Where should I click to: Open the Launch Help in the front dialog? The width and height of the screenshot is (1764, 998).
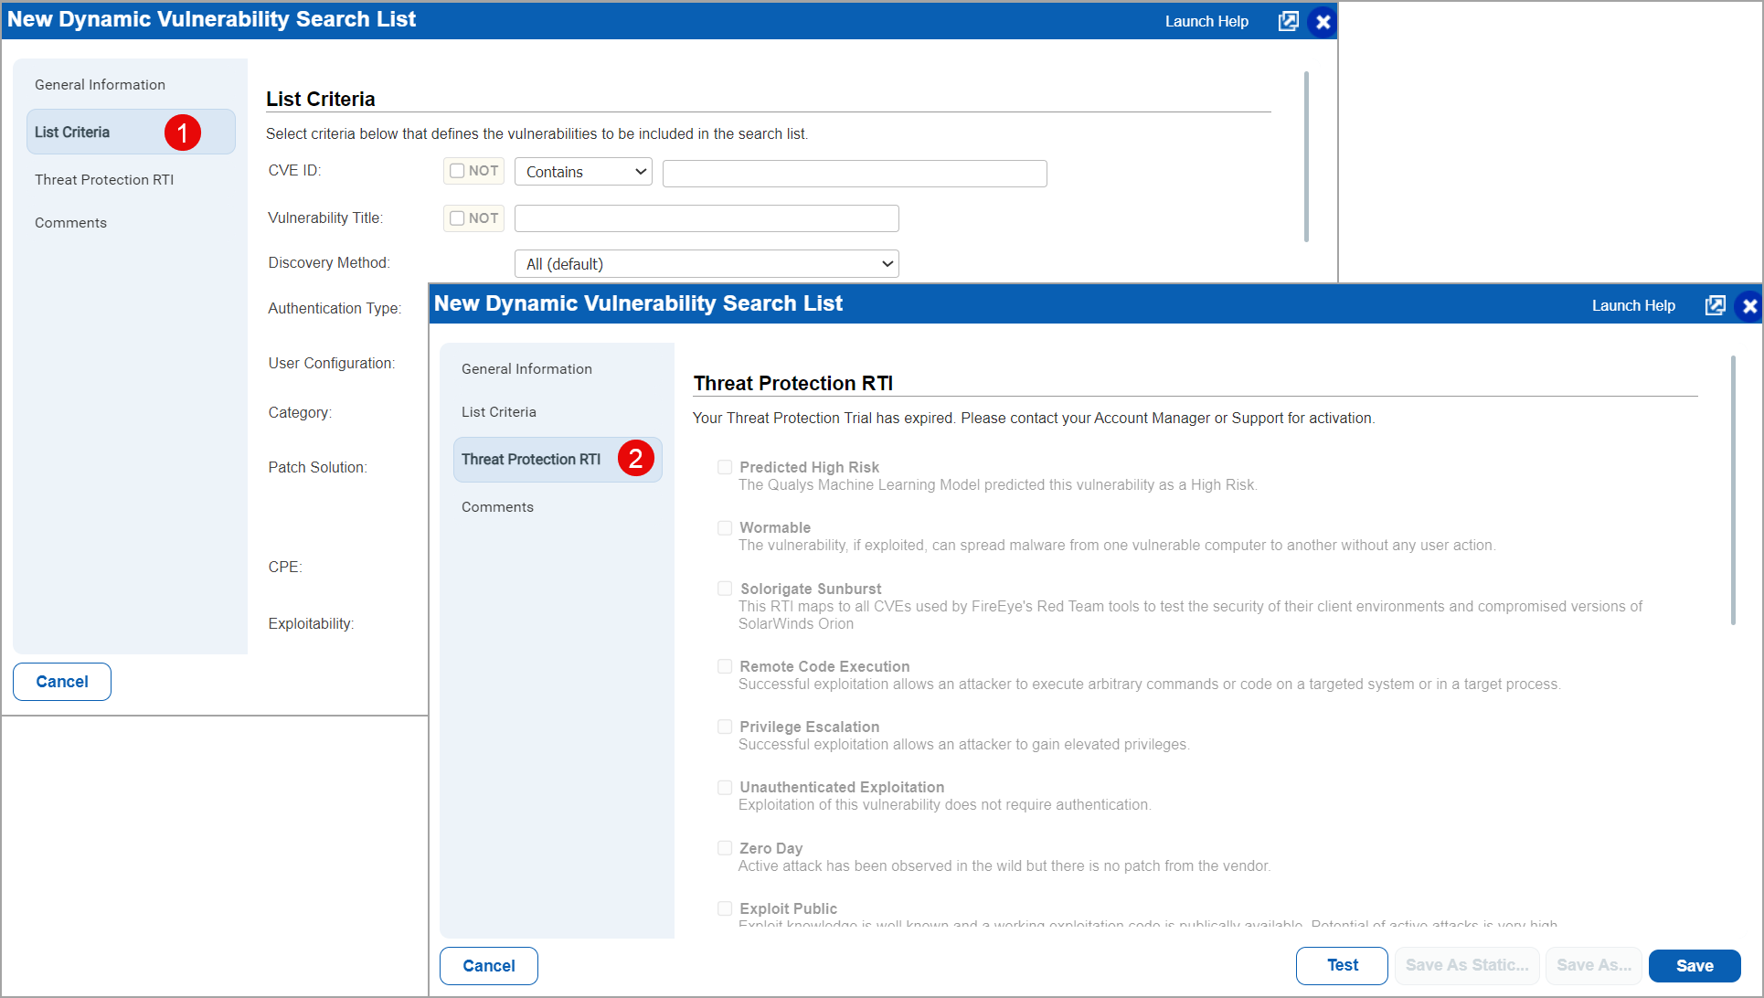[x=1632, y=305]
